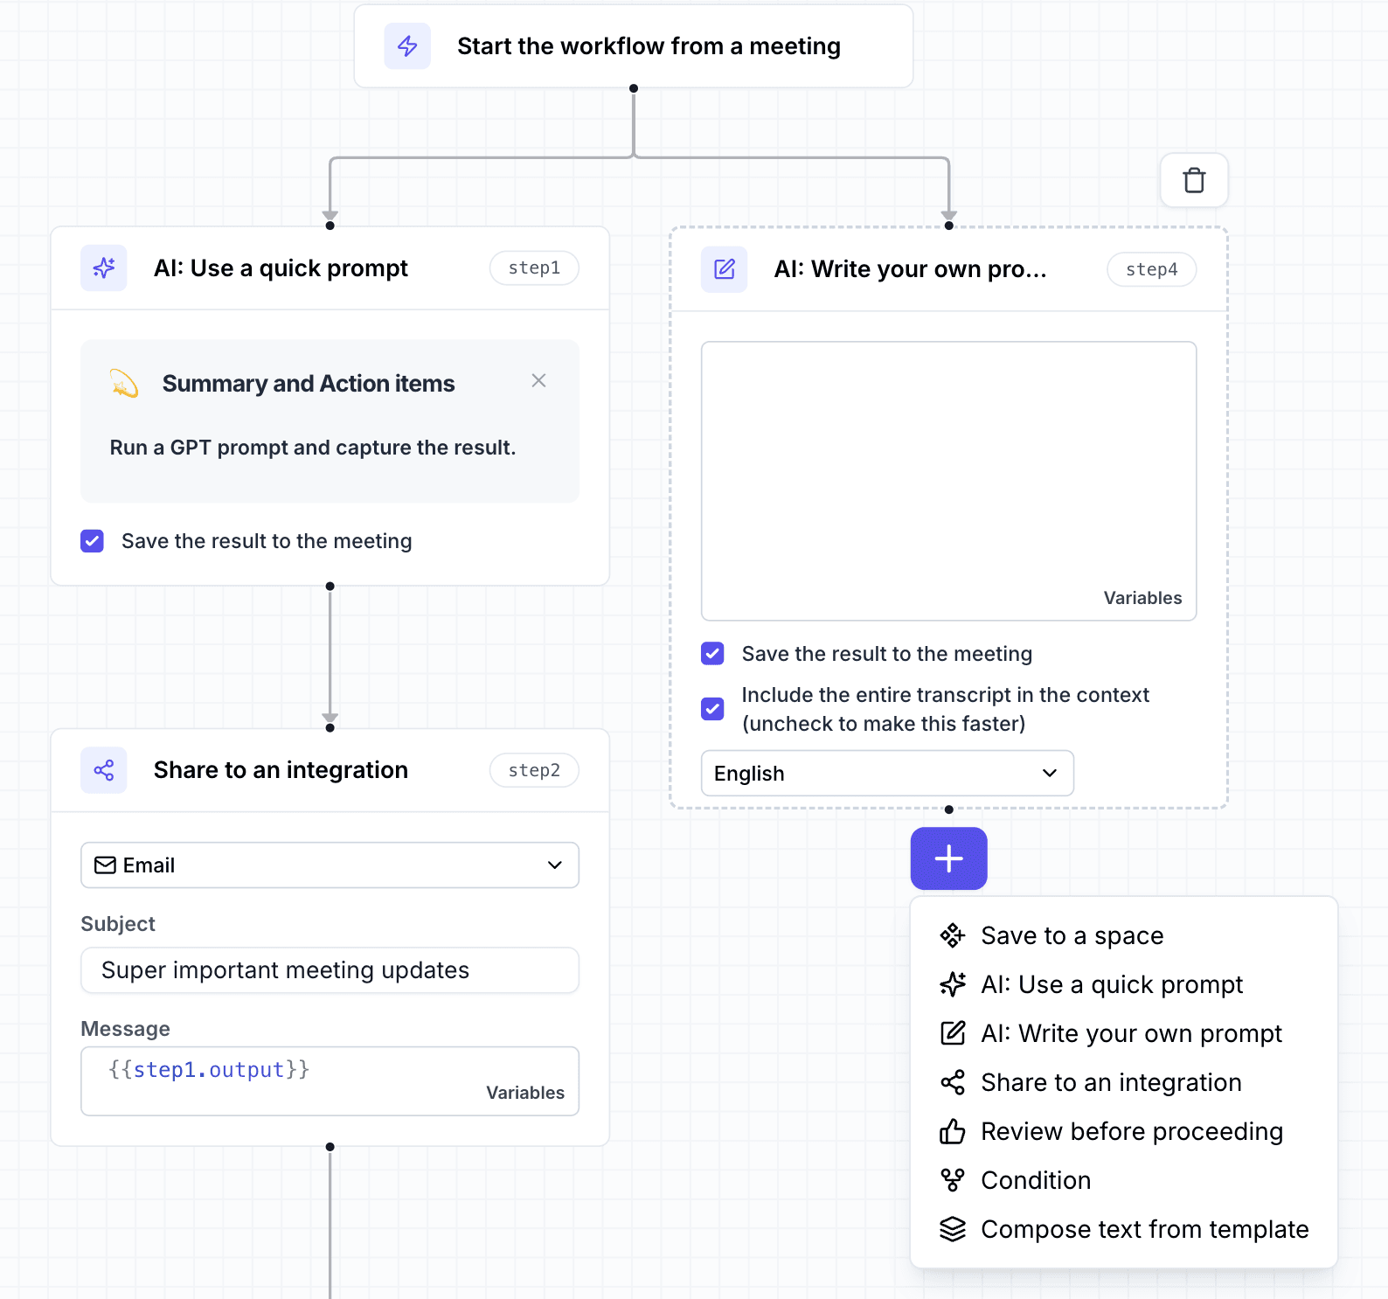Open the Email integration dropdown

[x=330, y=865]
